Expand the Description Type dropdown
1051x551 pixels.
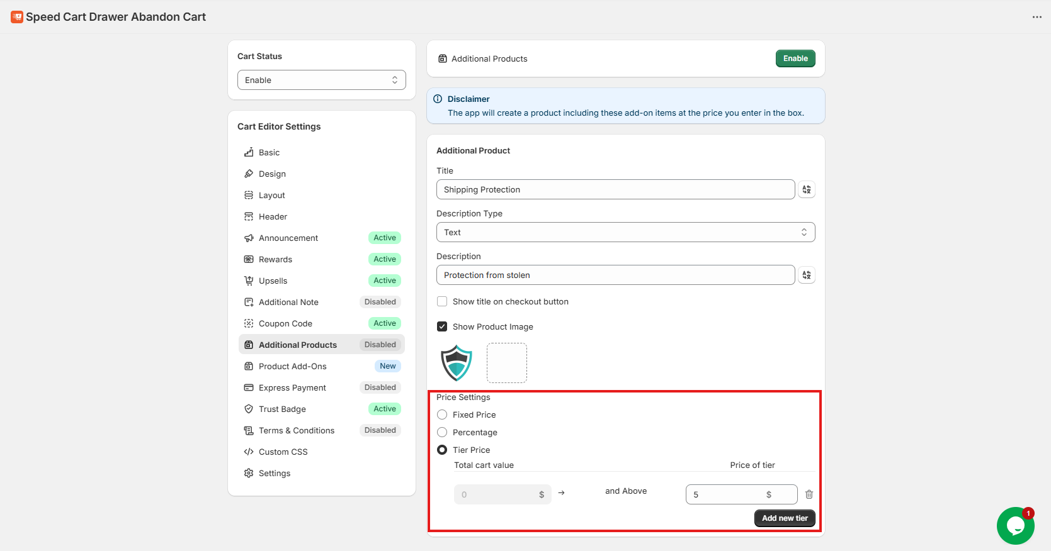(x=625, y=232)
